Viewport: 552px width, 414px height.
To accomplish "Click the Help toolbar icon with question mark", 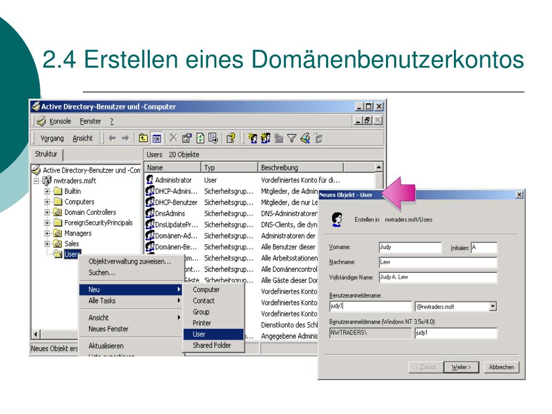I will point(231,138).
